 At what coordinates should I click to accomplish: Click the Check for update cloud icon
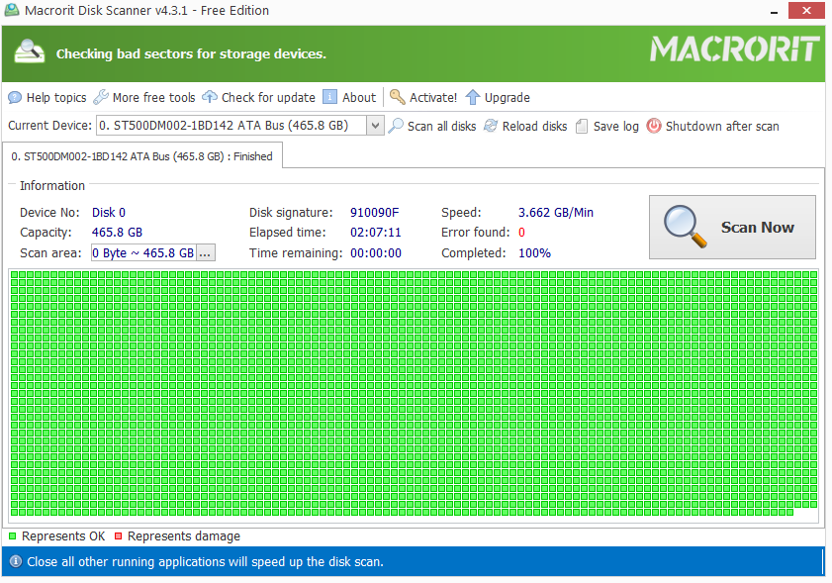click(210, 97)
